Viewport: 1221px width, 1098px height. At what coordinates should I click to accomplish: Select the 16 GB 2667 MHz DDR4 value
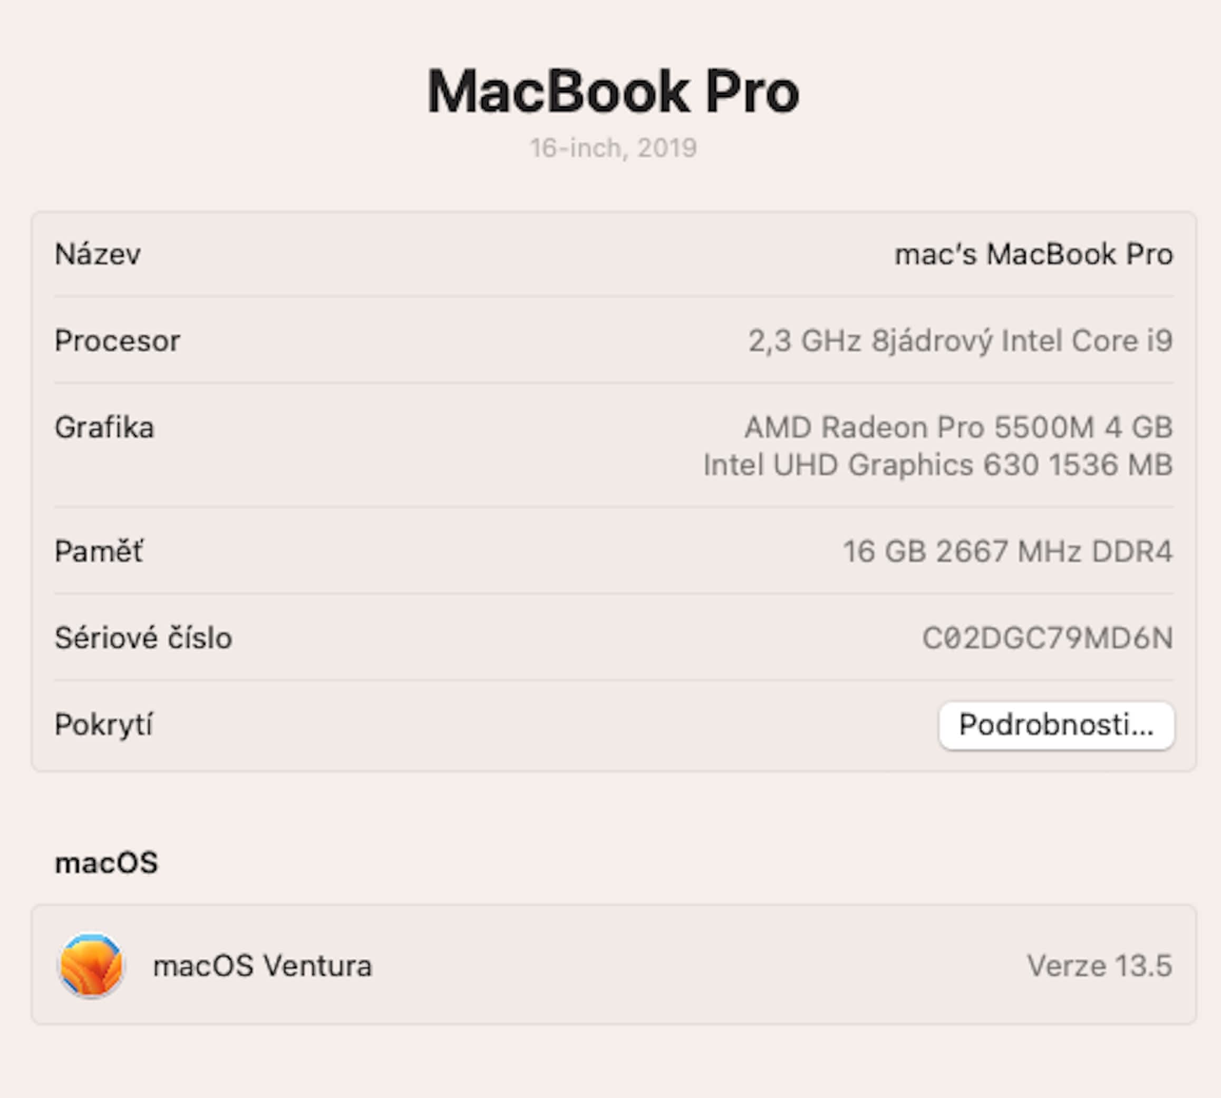click(1007, 552)
